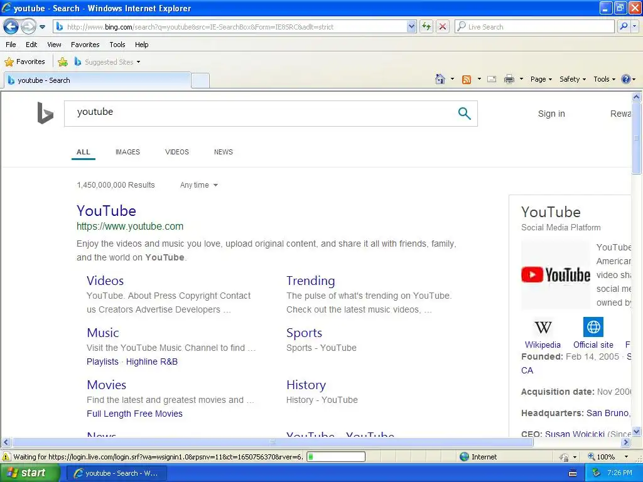The image size is (643, 482).
Task: Click the blue Help question mark icon
Action: pyautogui.click(x=626, y=79)
